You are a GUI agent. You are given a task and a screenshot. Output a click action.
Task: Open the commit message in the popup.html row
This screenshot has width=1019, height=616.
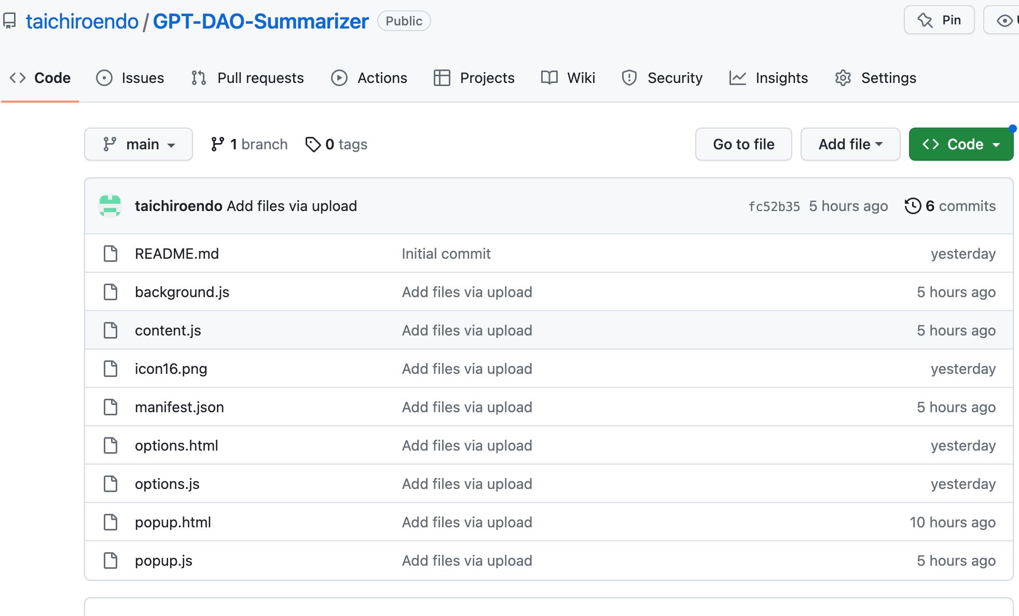click(x=467, y=522)
